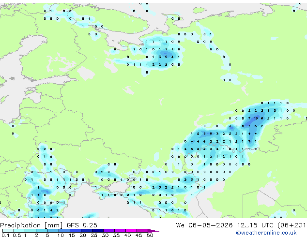This screenshot has width=307, height=237.
Task: Click the legend arrow tip beyond 50
Action: coord(153,231)
